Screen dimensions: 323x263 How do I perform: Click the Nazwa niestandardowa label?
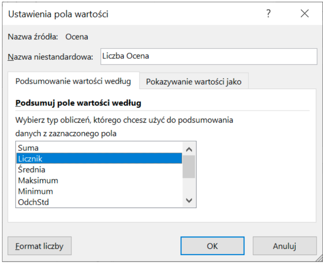49,57
